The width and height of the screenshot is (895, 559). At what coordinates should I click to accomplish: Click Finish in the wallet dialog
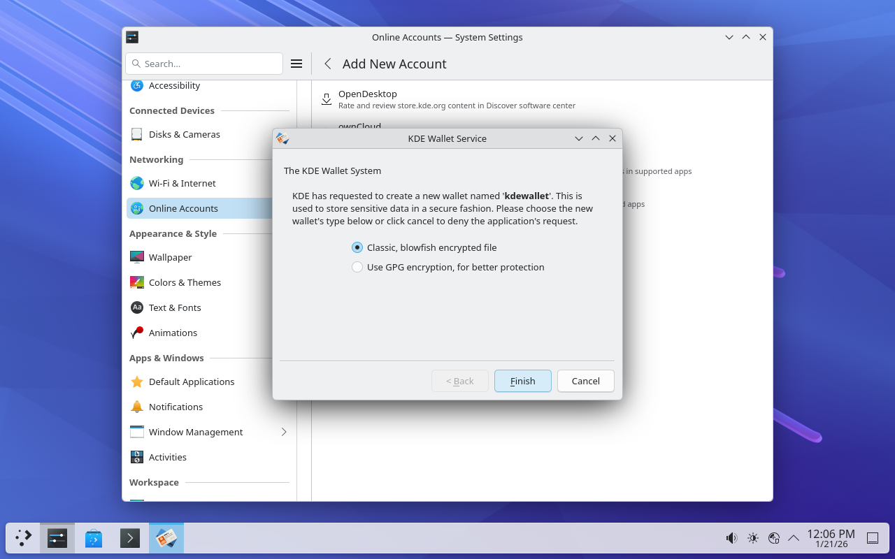522,381
